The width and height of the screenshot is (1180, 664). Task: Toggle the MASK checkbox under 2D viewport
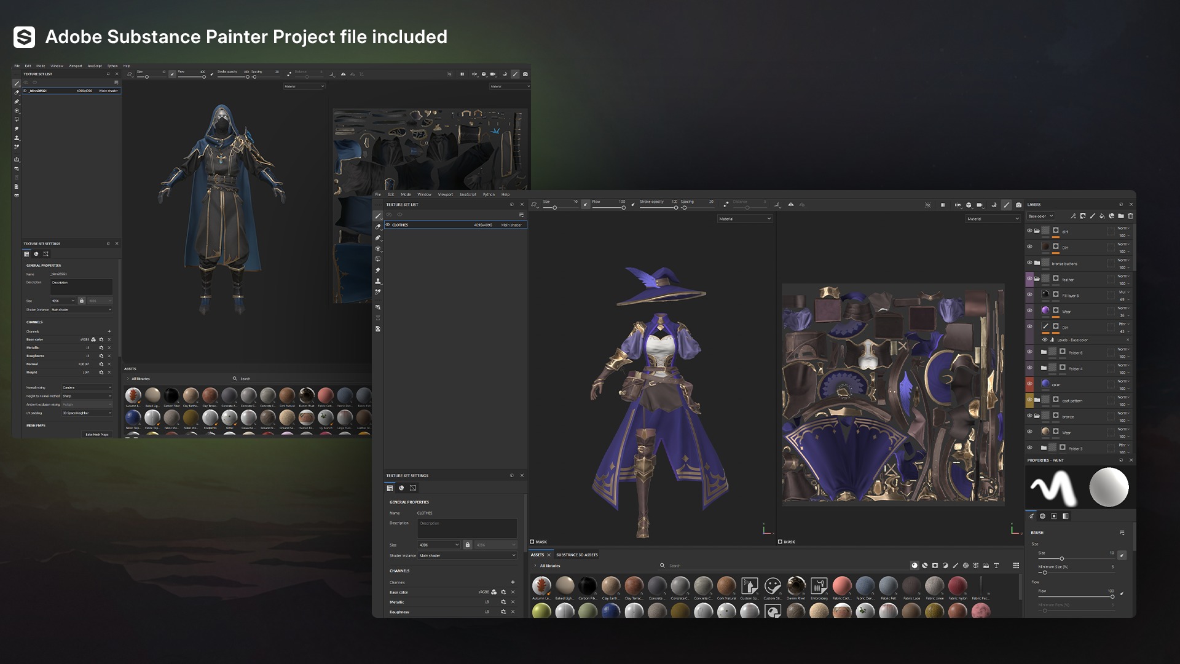(781, 542)
